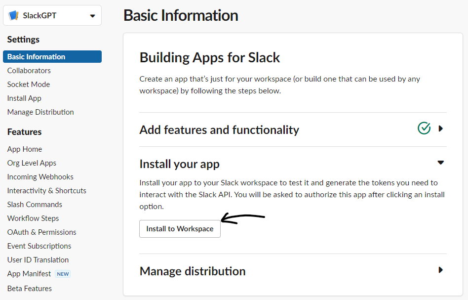Go to Interactivity & Shortcuts

tap(47, 191)
